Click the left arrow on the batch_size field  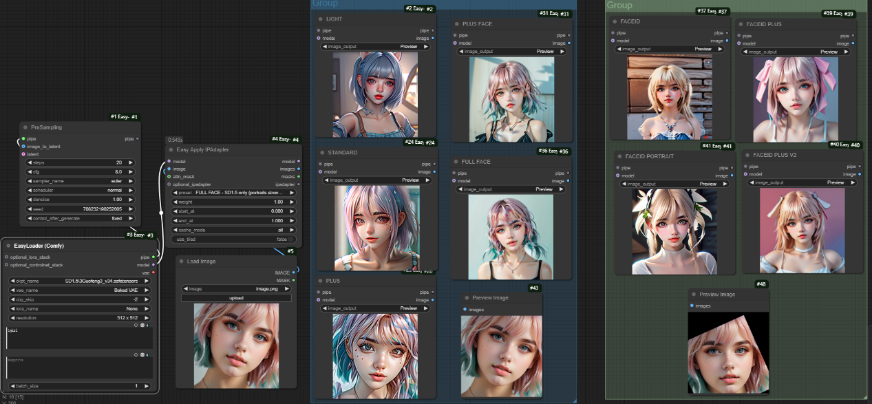click(14, 386)
